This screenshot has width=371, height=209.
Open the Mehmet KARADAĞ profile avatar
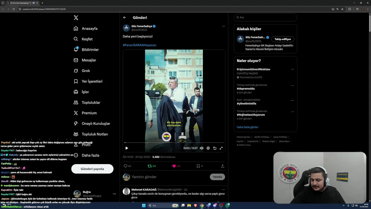click(x=126, y=191)
